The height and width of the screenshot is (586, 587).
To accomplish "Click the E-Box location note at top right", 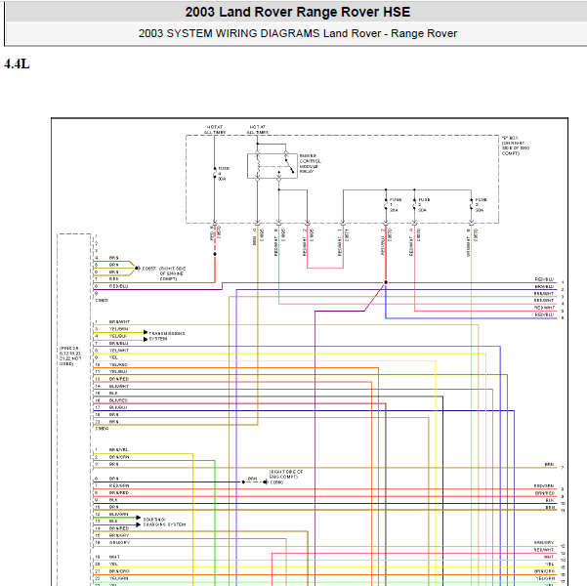I will click(x=516, y=146).
